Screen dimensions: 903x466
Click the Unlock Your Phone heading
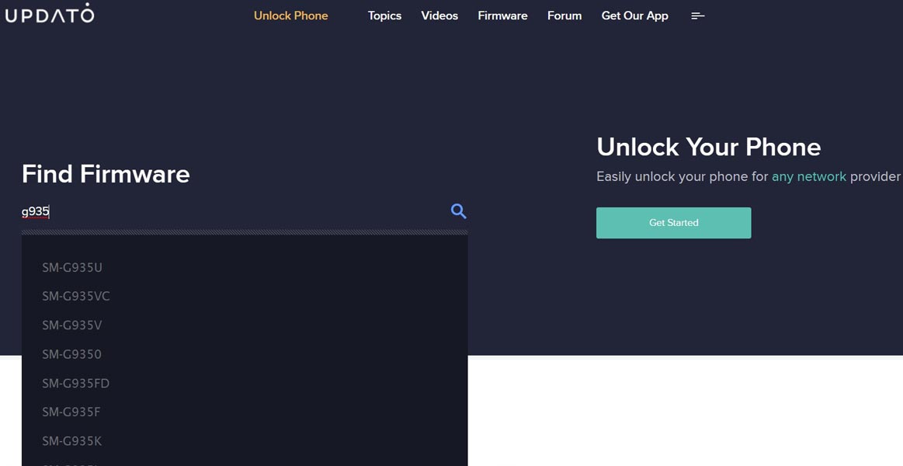(708, 147)
